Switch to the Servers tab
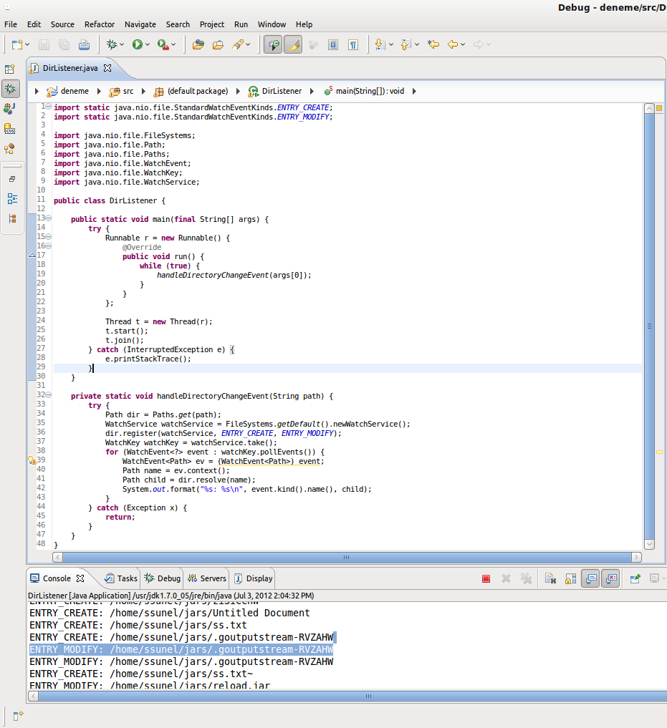The width and height of the screenshot is (667, 728). click(207, 578)
